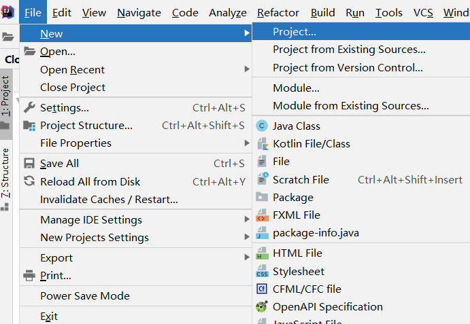This screenshot has width=470, height=324.
Task: Click the Stylesheet CSS icon
Action: (262, 272)
